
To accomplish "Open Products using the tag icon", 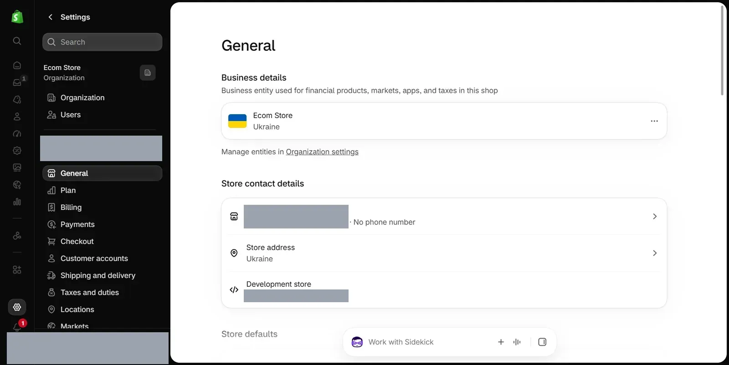I will pyautogui.click(x=17, y=99).
